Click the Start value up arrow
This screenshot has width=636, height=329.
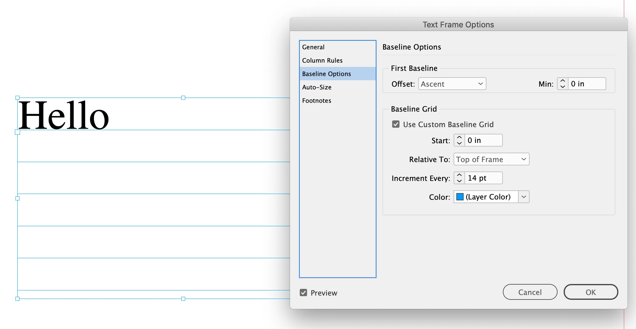pos(459,137)
